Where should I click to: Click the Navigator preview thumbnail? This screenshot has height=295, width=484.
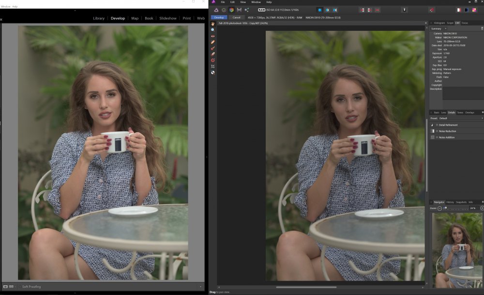(457, 250)
